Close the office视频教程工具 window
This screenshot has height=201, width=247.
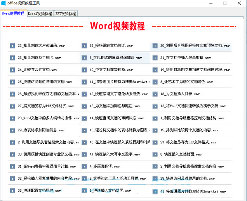coord(239,3)
